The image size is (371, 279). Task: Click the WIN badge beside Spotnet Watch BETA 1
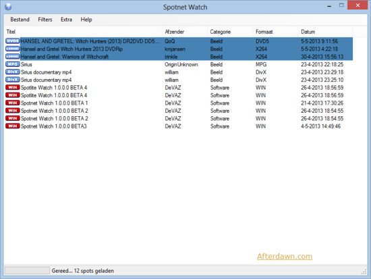[13, 103]
